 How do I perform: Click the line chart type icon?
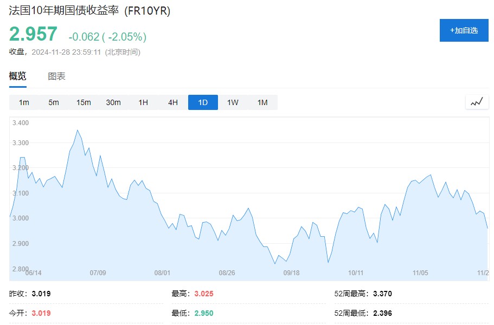[477, 102]
